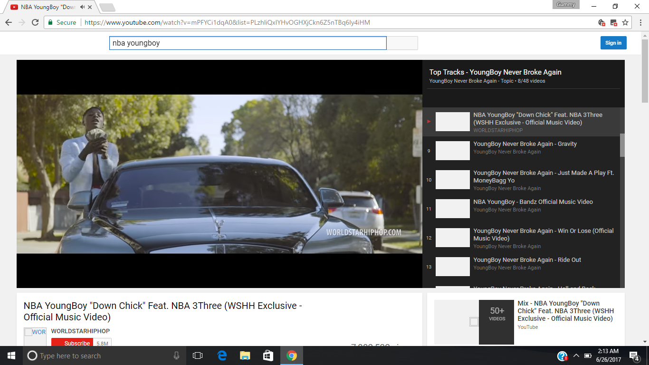Subscribe to WORLDSTARHIPHOP channel

pos(77,343)
